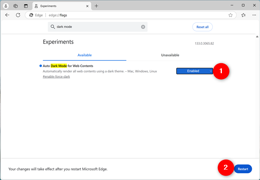Open the tab actions menu icon
The width and height of the screenshot is (260, 180).
tap(26, 6)
